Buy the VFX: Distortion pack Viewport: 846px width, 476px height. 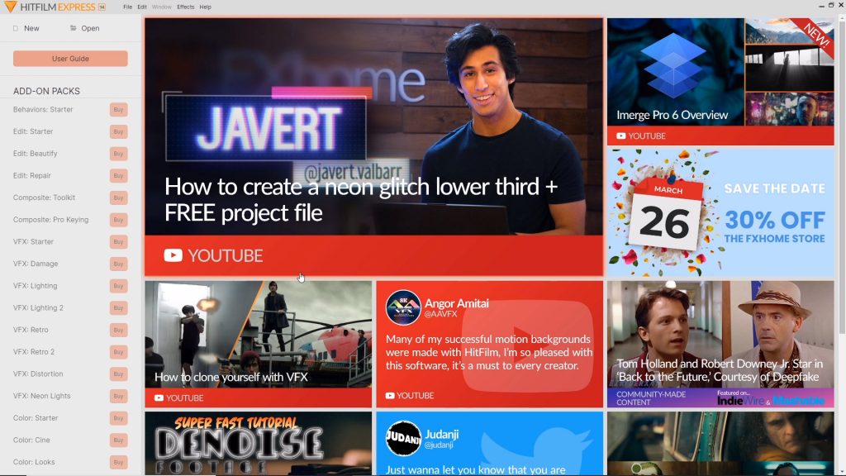[119, 374]
